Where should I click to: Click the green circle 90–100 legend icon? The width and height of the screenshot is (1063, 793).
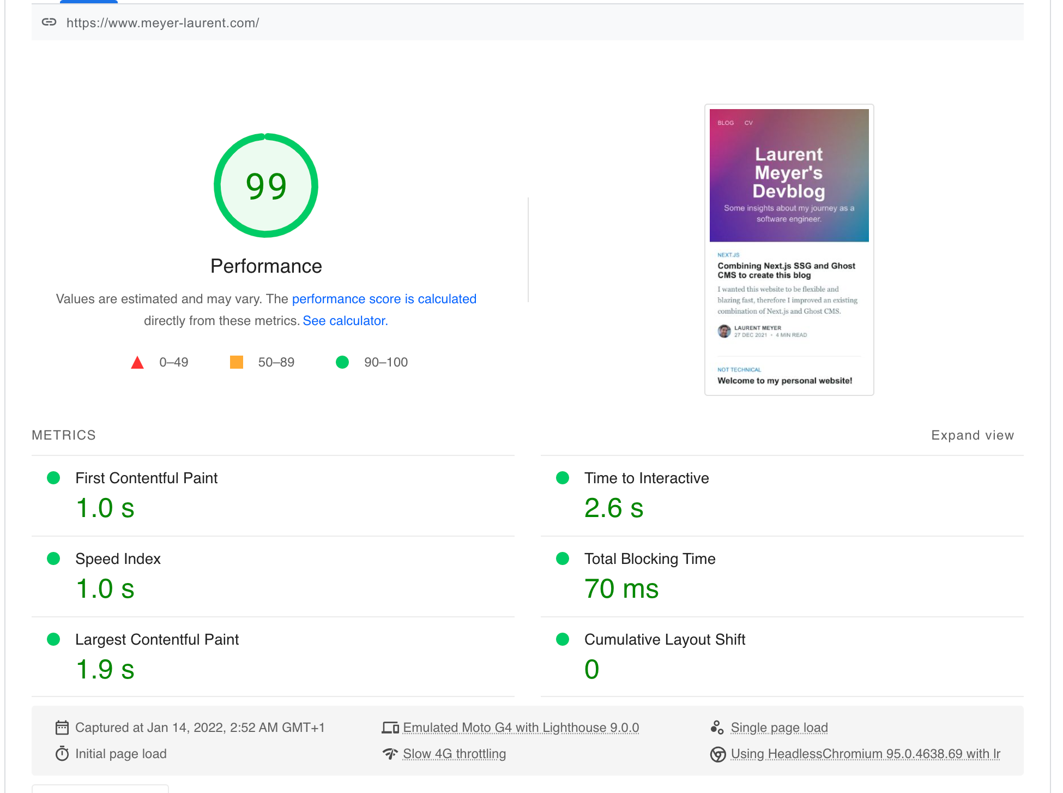pyautogui.click(x=342, y=362)
